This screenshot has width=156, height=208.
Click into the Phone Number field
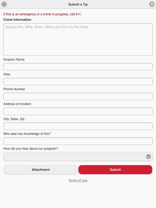pos(78,96)
